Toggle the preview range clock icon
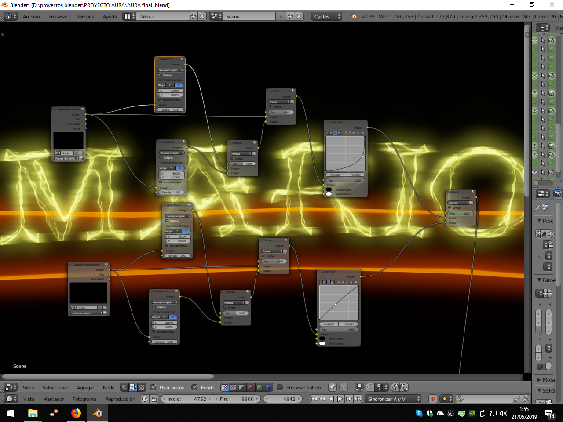 (x=145, y=399)
